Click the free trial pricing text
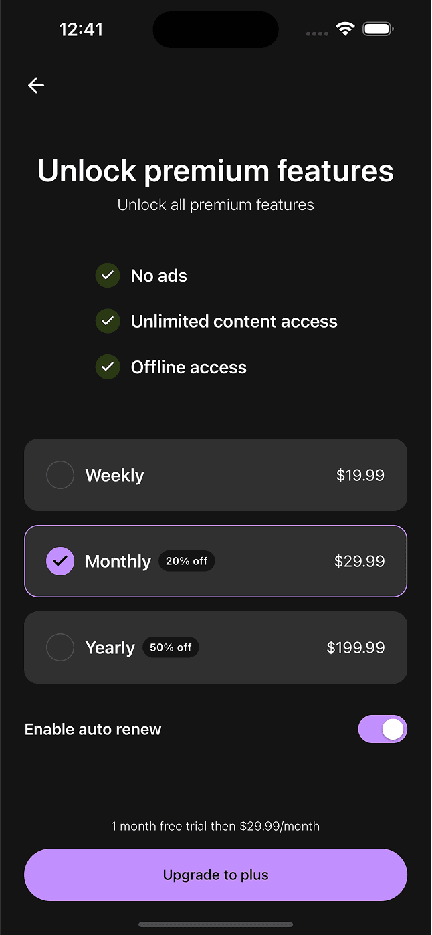Screen dimensions: 432x935 [x=215, y=826]
